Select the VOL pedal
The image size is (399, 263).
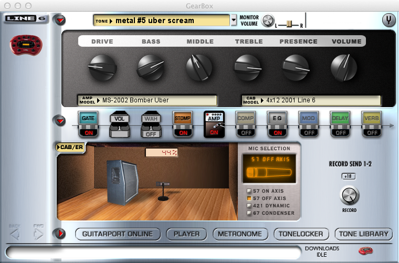point(120,124)
